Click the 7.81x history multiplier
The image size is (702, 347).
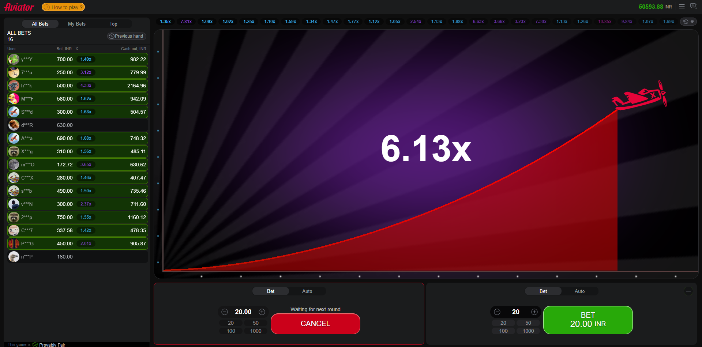point(186,22)
